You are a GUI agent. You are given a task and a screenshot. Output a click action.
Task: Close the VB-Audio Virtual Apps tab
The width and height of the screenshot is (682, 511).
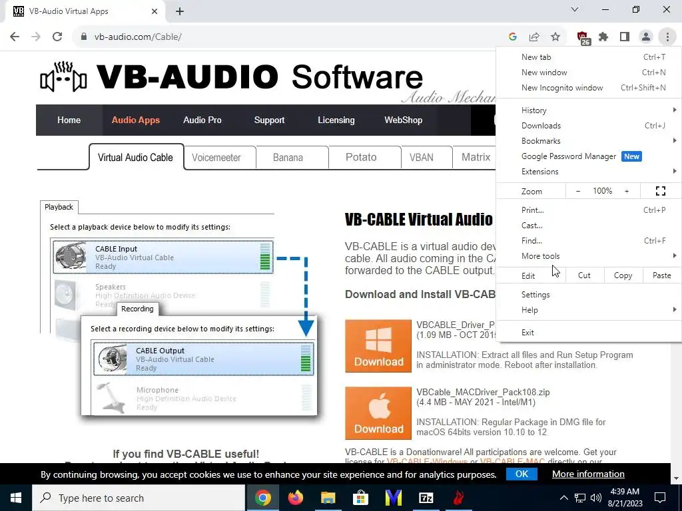(x=155, y=11)
